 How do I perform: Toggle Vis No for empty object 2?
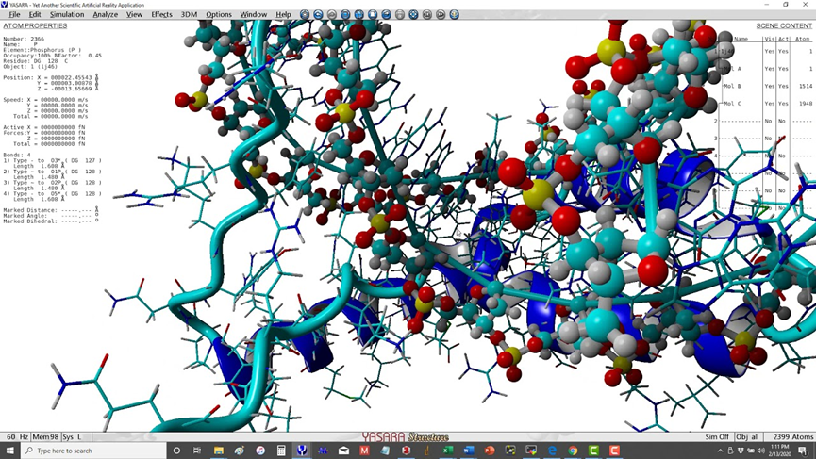click(769, 121)
